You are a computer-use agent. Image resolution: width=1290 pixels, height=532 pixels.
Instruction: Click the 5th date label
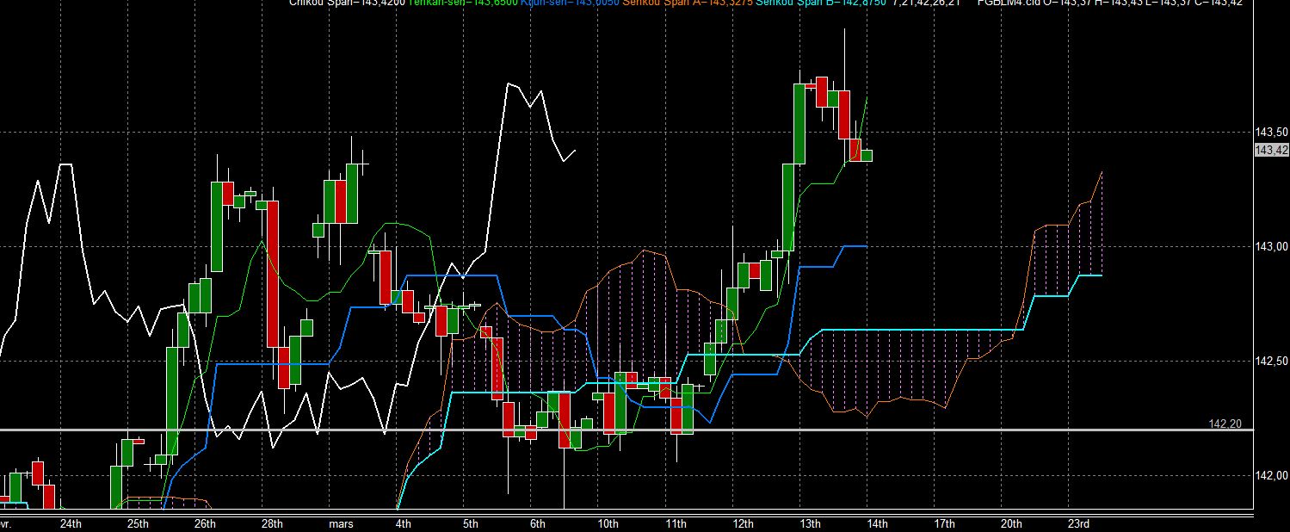[471, 523]
